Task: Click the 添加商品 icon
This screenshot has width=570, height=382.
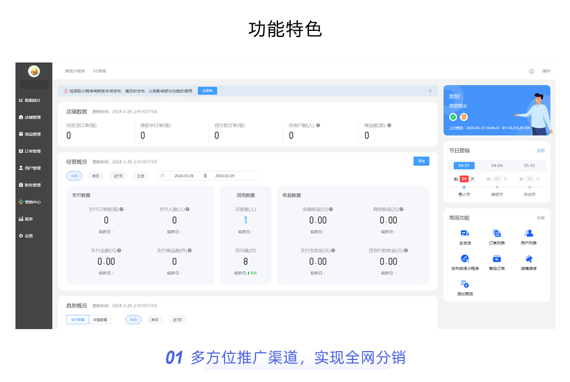Action: [465, 284]
